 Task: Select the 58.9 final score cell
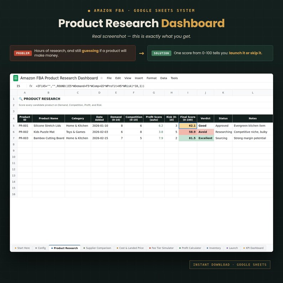pyautogui.click(x=188, y=132)
